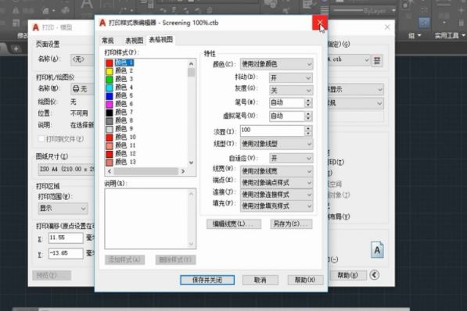Click 帮助(H) button in Plot dialog

point(347,275)
